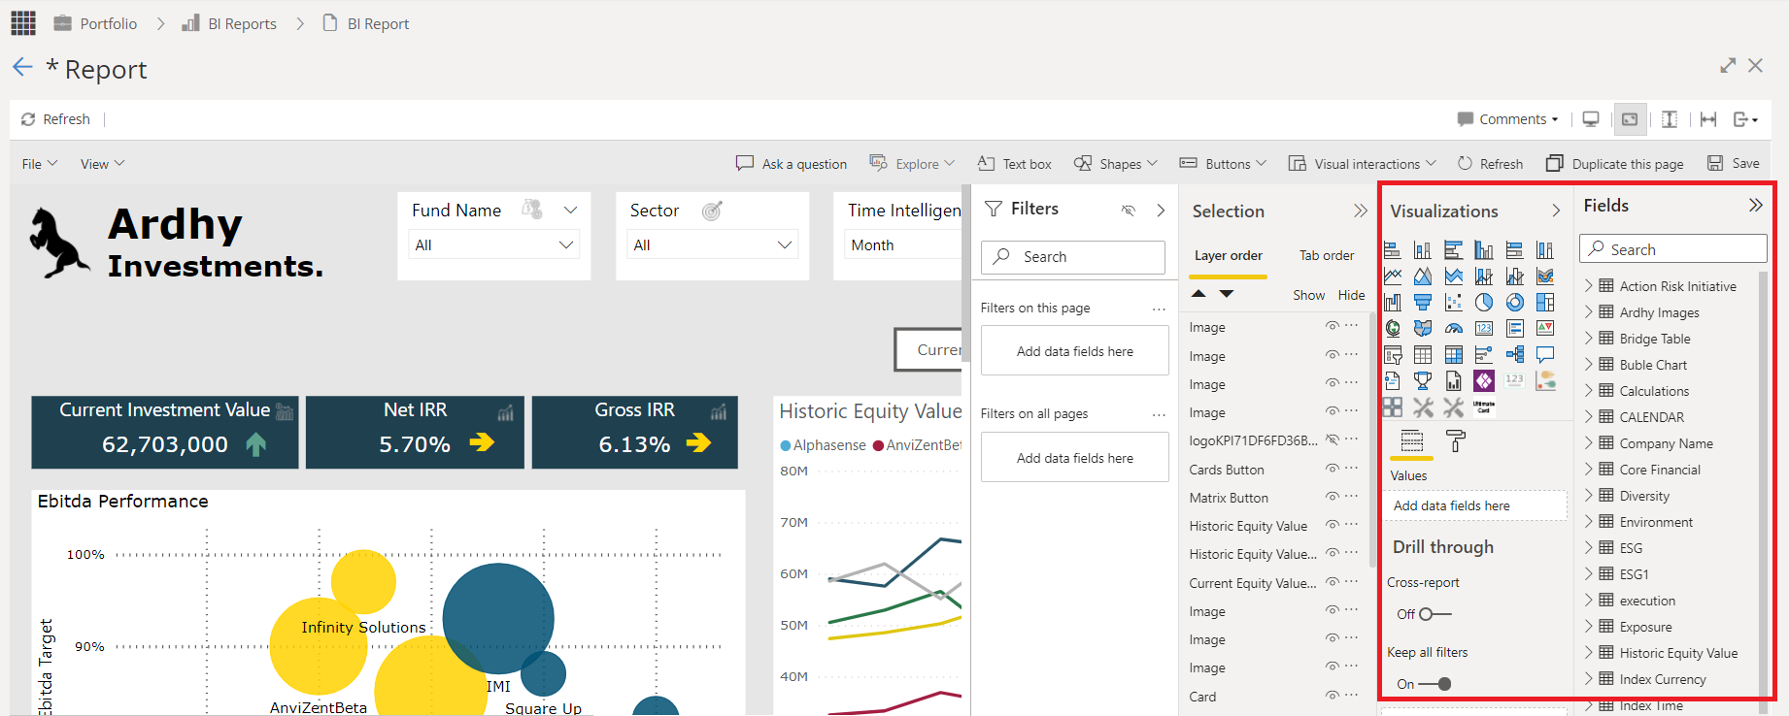The image size is (1789, 716).
Task: Open the Comments dropdown
Action: [x=1508, y=119]
